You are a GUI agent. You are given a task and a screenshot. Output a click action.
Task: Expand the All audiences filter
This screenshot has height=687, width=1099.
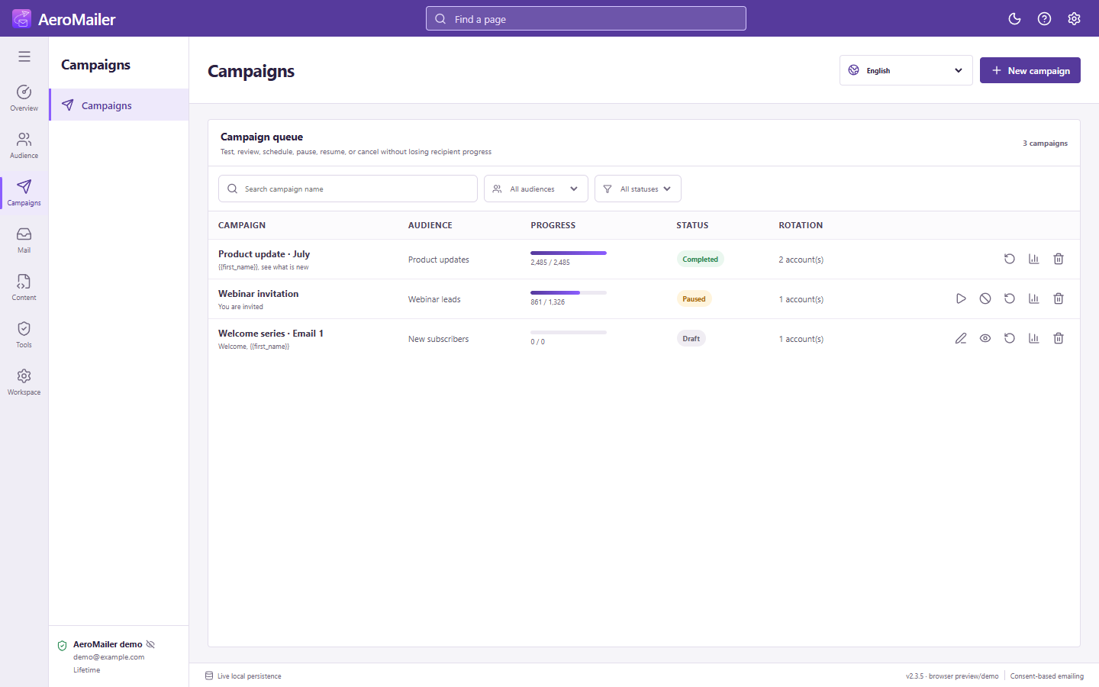pos(536,189)
